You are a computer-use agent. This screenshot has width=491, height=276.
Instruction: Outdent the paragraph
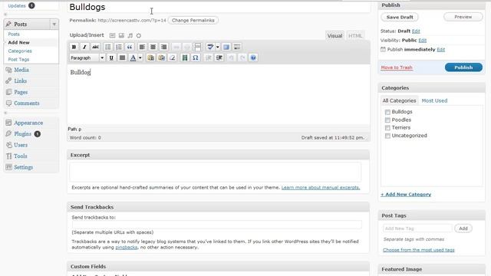click(x=208, y=58)
